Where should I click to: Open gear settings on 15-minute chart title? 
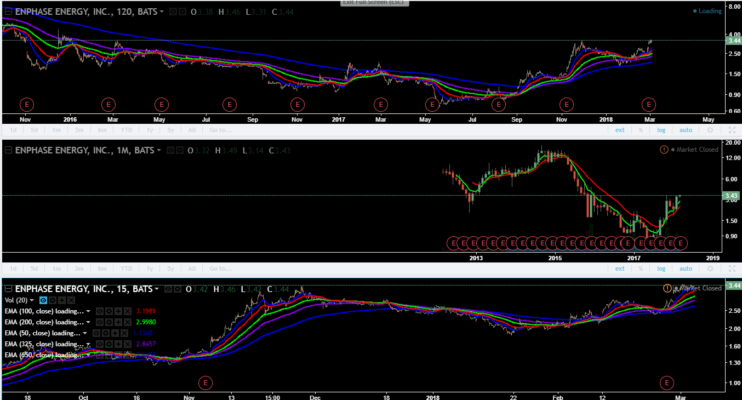click(177, 289)
